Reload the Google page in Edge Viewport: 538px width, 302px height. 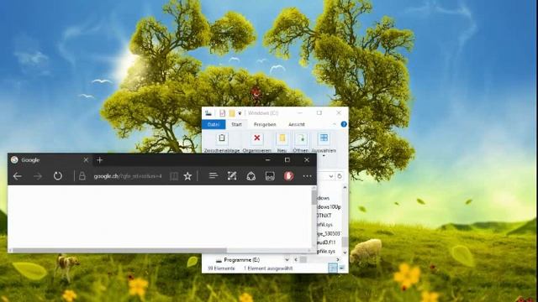pyautogui.click(x=58, y=176)
